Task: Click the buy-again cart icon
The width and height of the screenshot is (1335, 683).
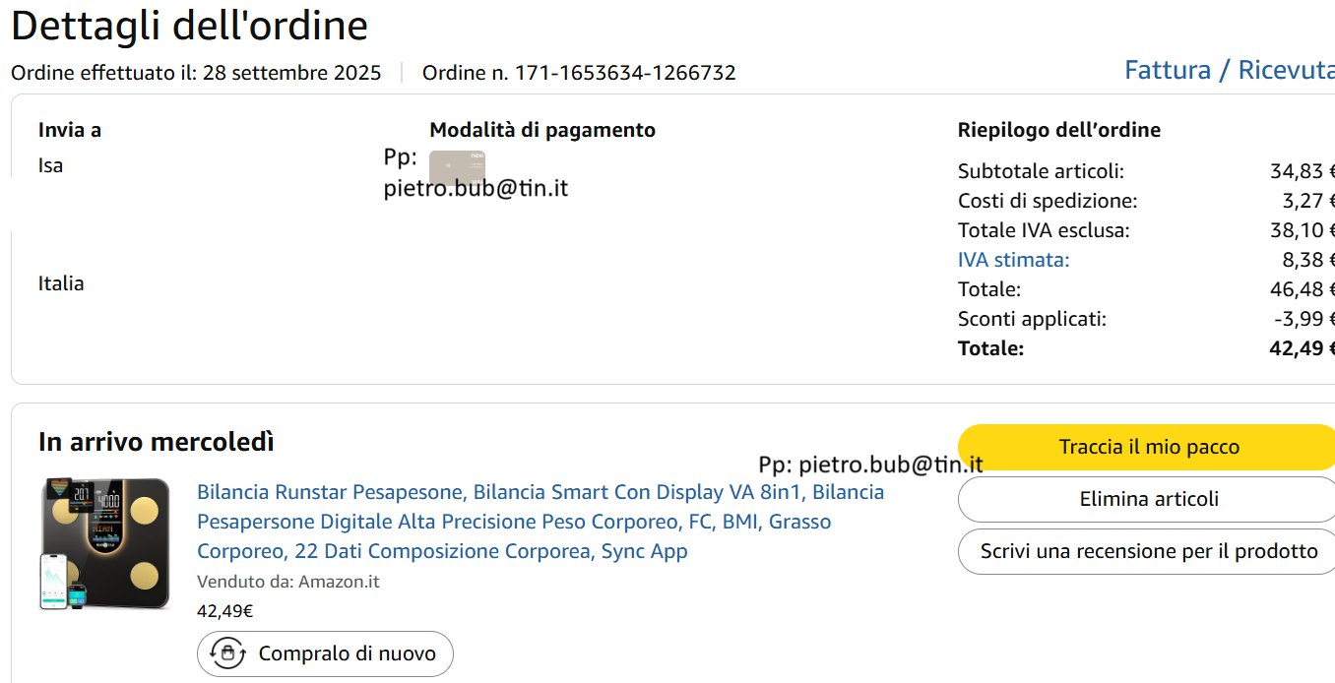Action: (x=228, y=653)
